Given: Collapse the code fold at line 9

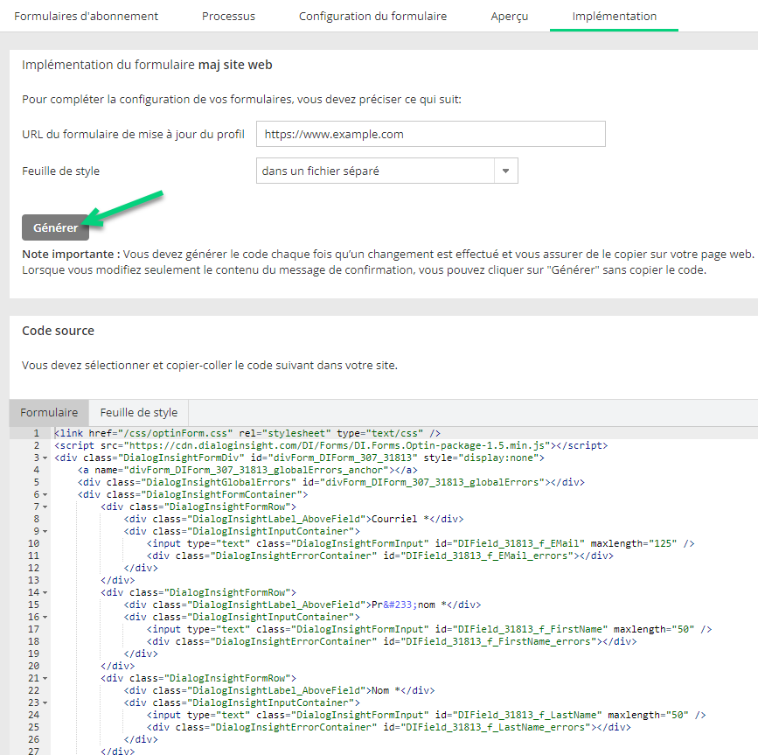Looking at the screenshot, I should [x=45, y=532].
